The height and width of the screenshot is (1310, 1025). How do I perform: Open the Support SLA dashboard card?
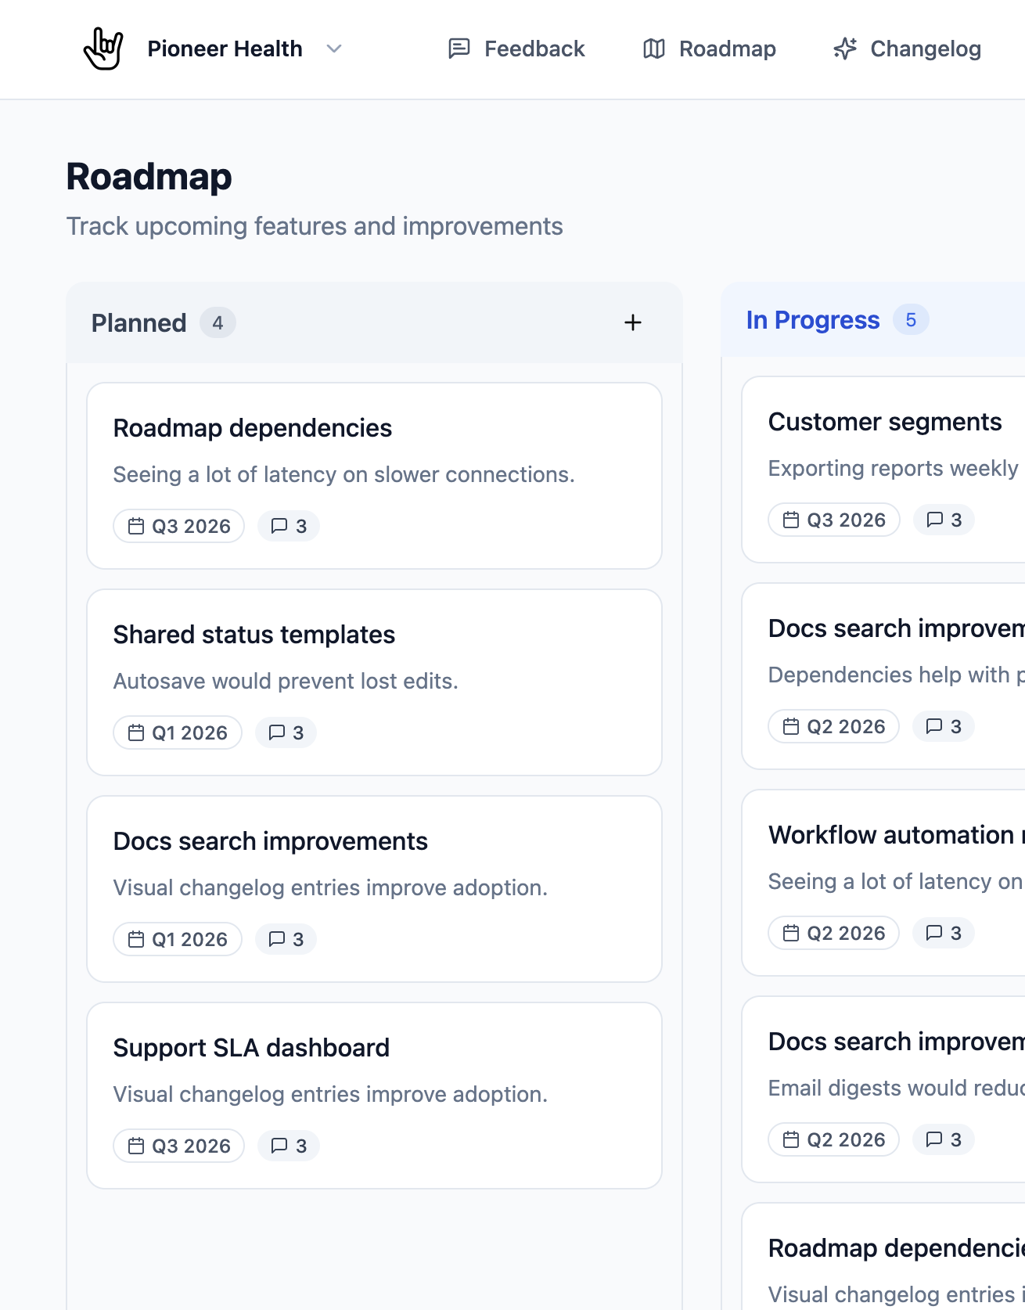(250, 1048)
